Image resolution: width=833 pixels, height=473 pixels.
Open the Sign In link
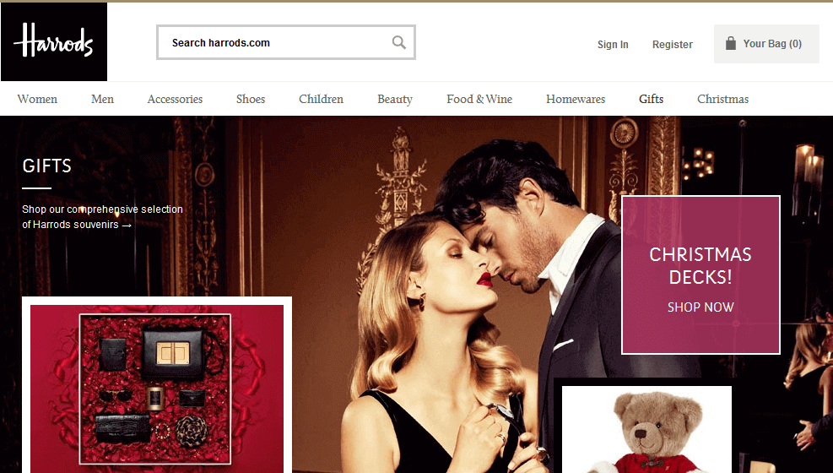[x=613, y=45]
